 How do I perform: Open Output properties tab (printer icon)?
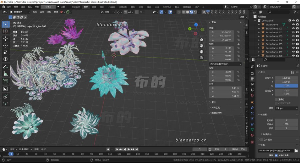(252, 79)
